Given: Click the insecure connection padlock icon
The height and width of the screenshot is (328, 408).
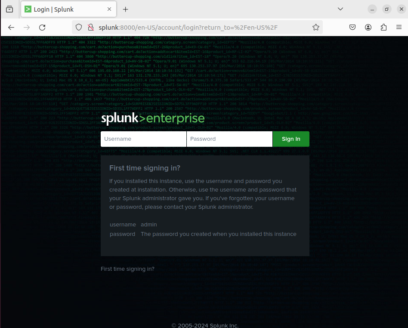Looking at the screenshot, I should 90,27.
